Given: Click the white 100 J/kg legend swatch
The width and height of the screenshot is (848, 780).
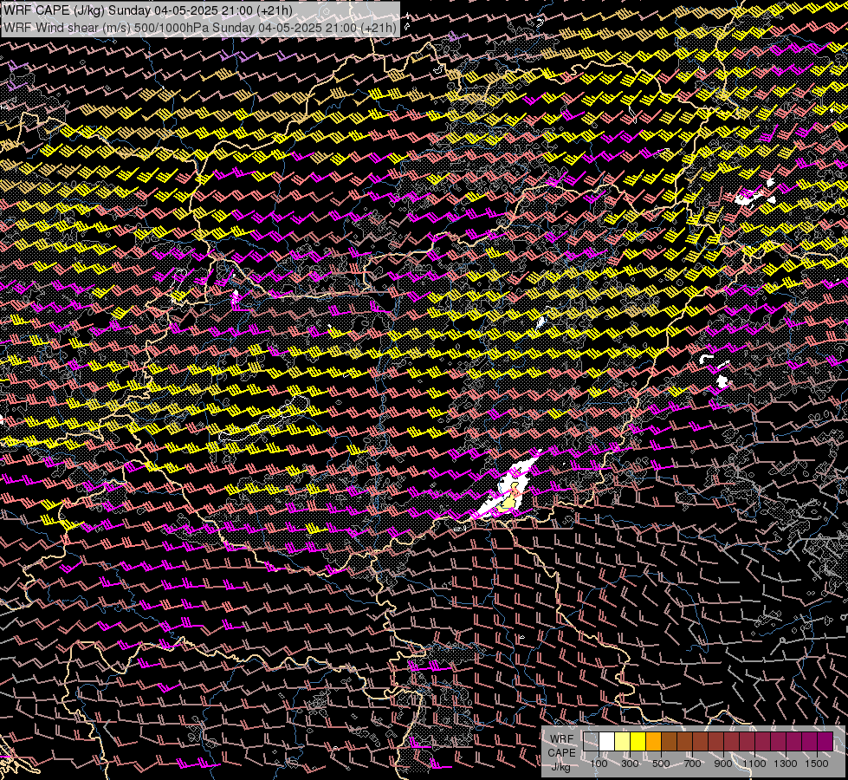Looking at the screenshot, I should (607, 742).
